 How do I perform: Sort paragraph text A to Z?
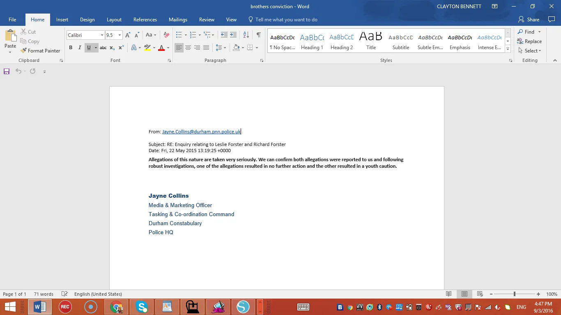[246, 35]
